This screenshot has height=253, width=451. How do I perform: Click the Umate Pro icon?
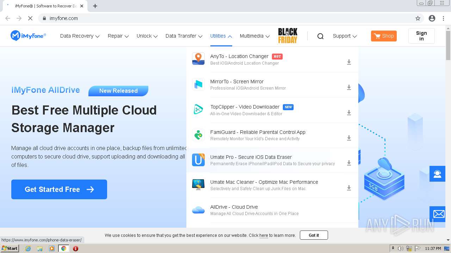coord(198,160)
